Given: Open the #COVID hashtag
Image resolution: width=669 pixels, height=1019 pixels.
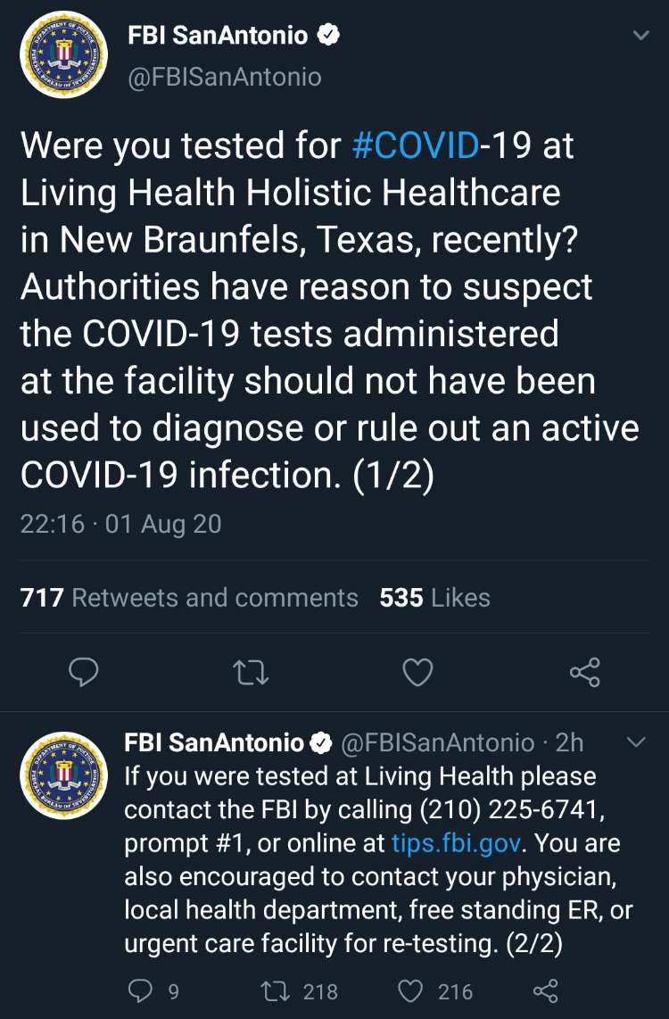Looking at the screenshot, I should (x=416, y=145).
